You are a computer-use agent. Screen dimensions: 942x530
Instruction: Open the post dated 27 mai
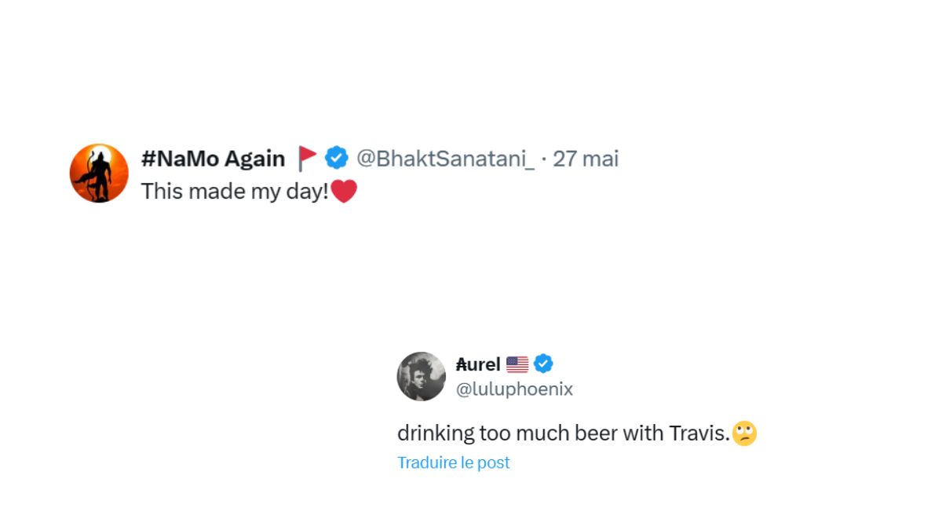(586, 159)
